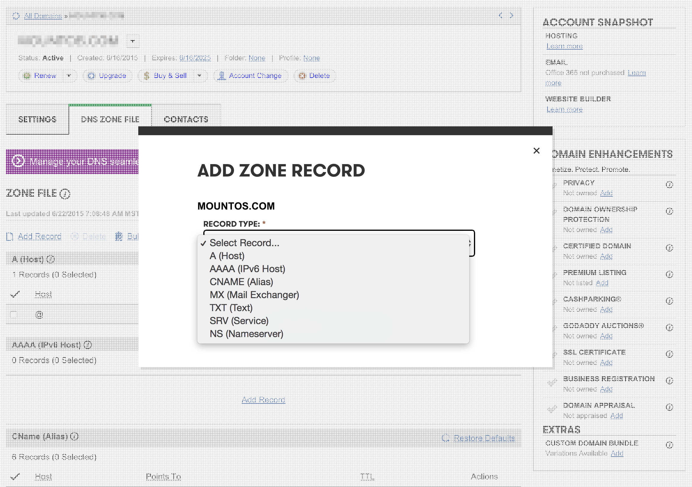This screenshot has width=692, height=487.
Task: Go to next domain arrow
Action: (511, 15)
